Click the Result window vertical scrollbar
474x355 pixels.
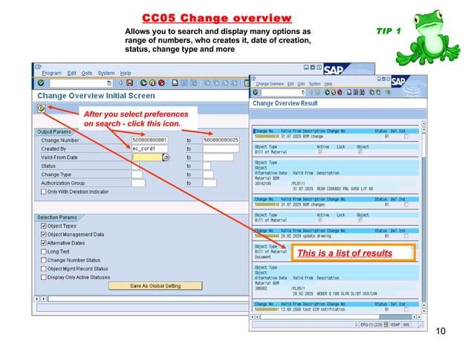pos(423,217)
